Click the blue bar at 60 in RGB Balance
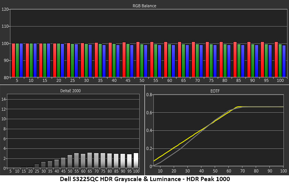 173,61
